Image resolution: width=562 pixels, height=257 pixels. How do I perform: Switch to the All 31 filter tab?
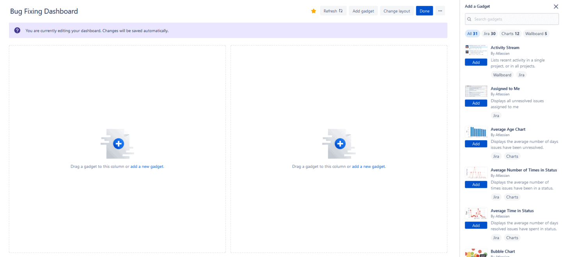coord(472,33)
